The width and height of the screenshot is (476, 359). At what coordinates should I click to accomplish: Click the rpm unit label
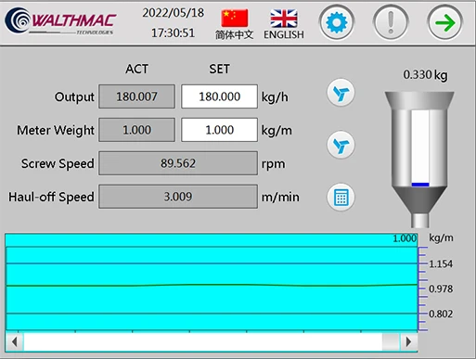273,164
